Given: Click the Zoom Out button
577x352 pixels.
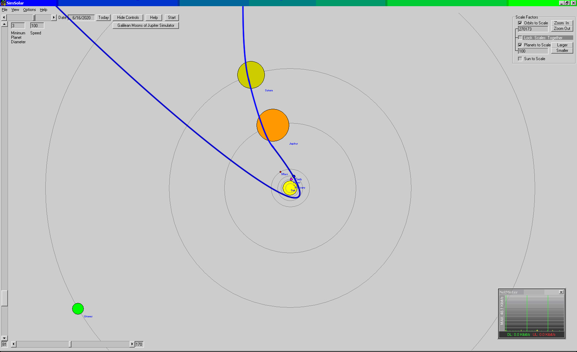Looking at the screenshot, I should [x=562, y=29].
